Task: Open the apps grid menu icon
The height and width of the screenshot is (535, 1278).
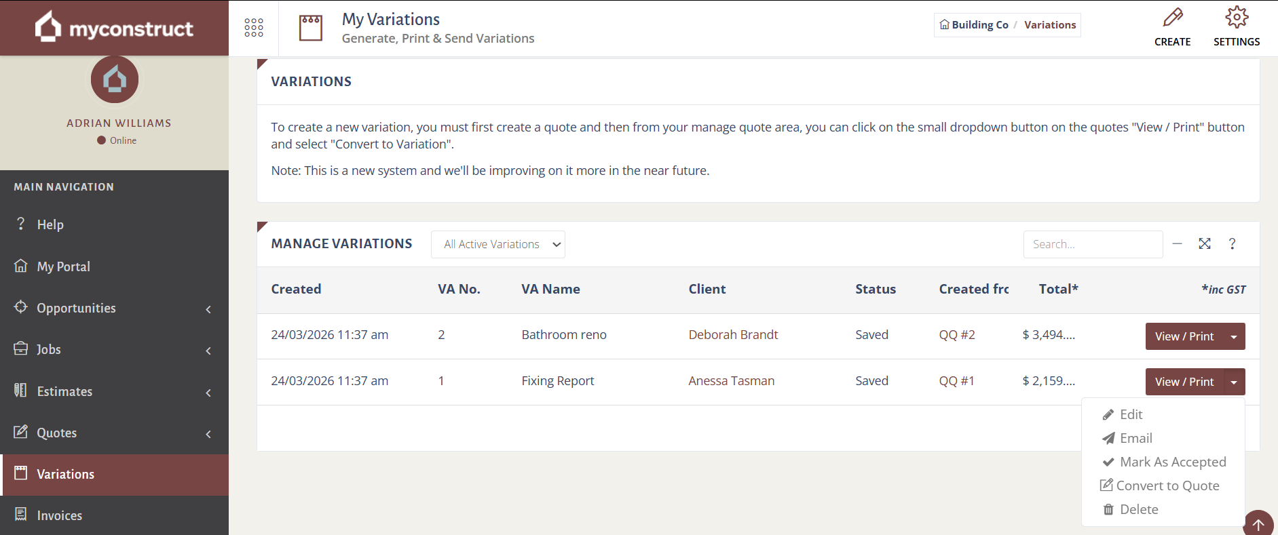Action: point(254,28)
